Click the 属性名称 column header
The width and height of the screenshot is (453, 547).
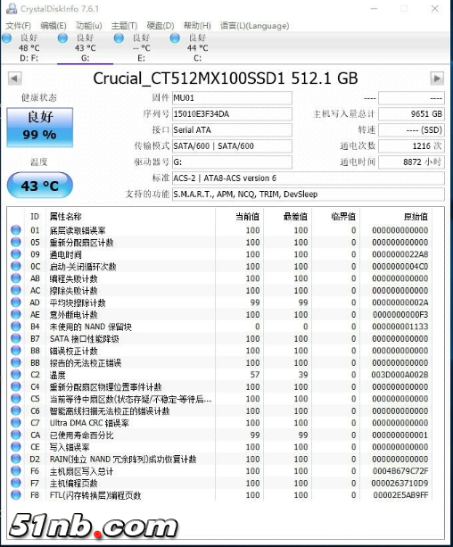pyautogui.click(x=65, y=217)
